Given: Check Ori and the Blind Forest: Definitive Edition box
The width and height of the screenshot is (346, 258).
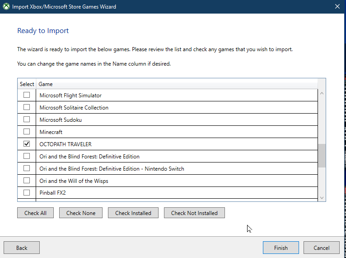Looking at the screenshot, I should point(27,156).
